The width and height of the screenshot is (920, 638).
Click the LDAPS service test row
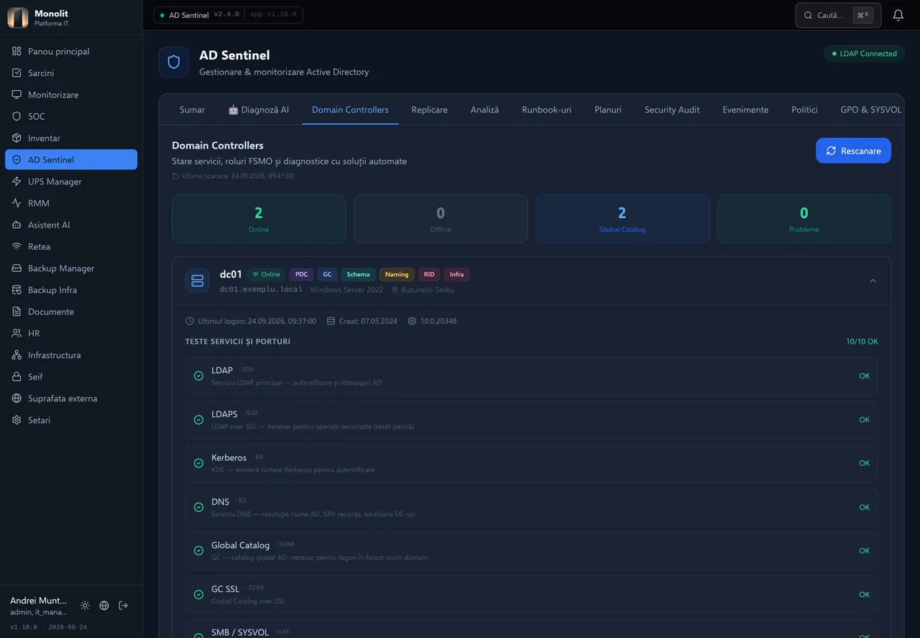(531, 420)
